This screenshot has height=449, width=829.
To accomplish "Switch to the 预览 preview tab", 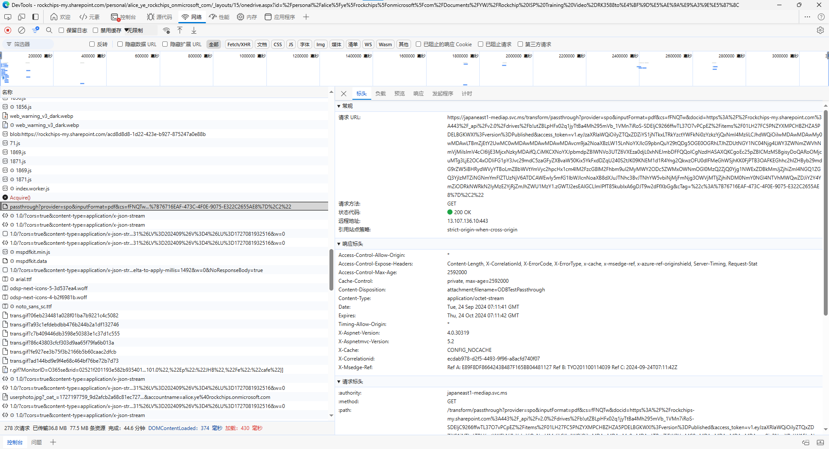I will point(399,94).
